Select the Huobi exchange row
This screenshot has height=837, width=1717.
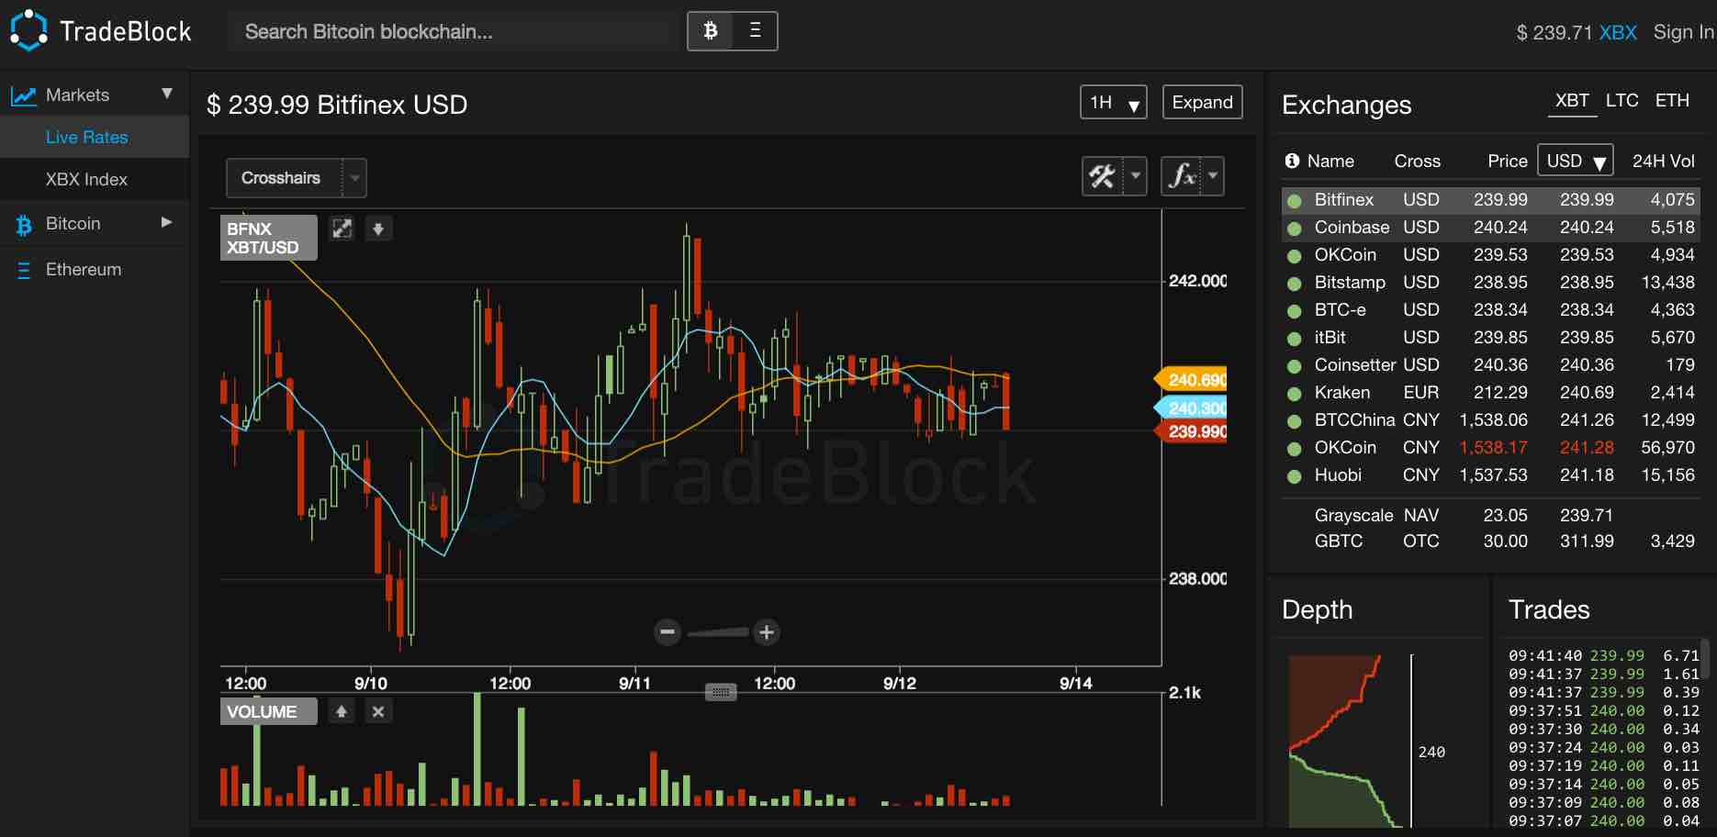(1490, 475)
